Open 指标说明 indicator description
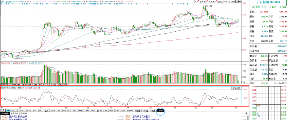The width and height of the screenshot is (287, 120). point(236,88)
